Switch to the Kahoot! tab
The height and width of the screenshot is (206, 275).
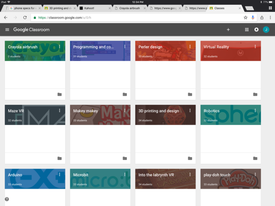94,8
